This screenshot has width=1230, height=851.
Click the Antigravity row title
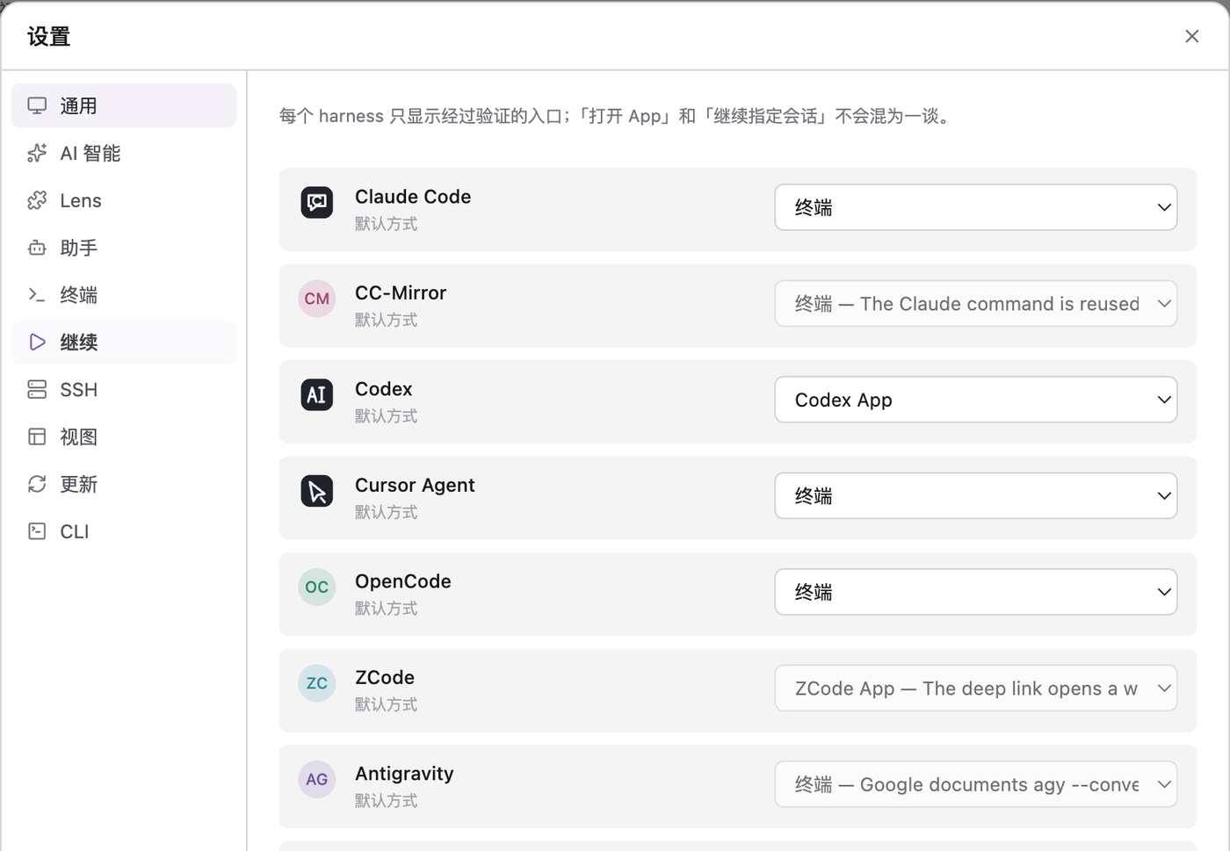click(404, 774)
